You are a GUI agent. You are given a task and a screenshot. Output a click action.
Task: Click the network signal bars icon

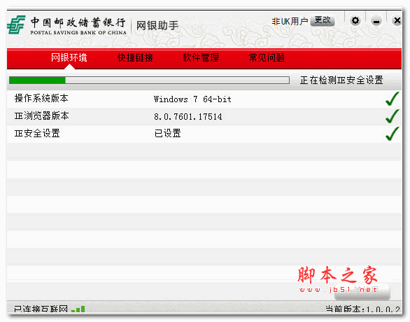78,309
